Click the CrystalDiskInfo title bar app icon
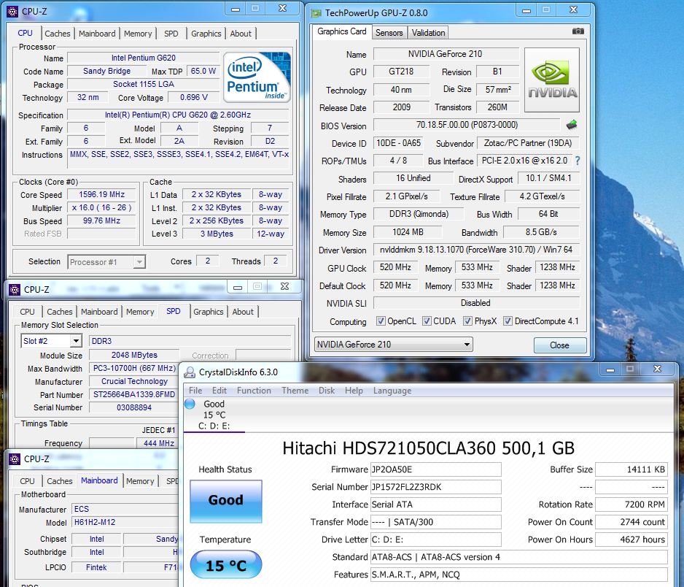The height and width of the screenshot is (587, 684). point(189,372)
